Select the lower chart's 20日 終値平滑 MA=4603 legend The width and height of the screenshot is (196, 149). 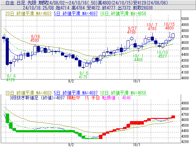click(x=29, y=93)
